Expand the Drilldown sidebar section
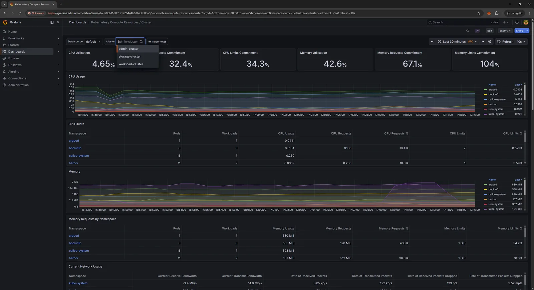This screenshot has height=290, width=534. pyautogui.click(x=58, y=65)
